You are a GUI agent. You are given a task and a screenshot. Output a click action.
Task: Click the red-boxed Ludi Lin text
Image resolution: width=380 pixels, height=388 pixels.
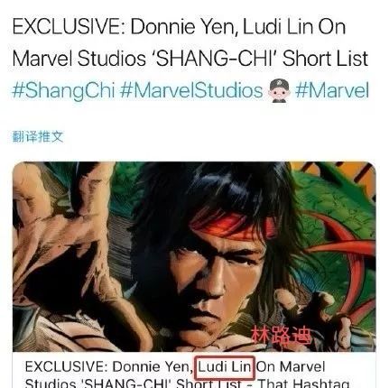tap(225, 366)
